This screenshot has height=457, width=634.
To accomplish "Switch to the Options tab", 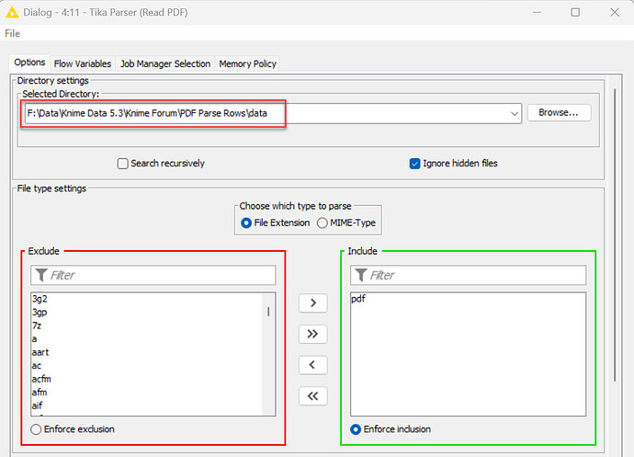I will (29, 63).
